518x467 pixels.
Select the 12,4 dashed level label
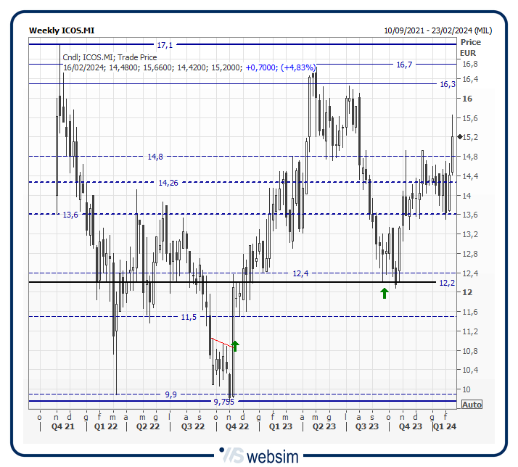pyautogui.click(x=300, y=273)
